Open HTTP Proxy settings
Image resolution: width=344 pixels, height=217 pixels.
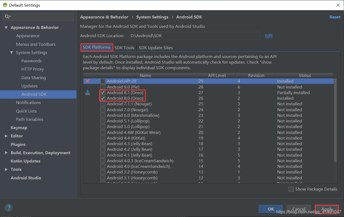pos(33,69)
